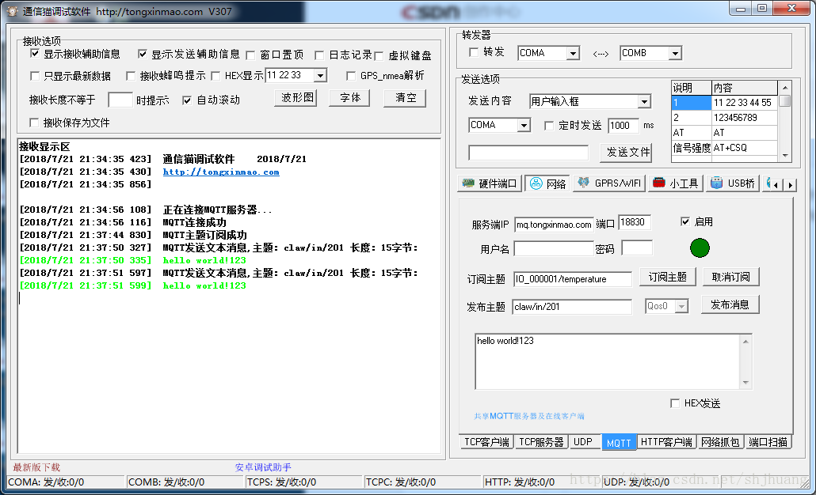The image size is (816, 495).
Task: Open the http://tongxinmao.com link
Action: (x=221, y=172)
